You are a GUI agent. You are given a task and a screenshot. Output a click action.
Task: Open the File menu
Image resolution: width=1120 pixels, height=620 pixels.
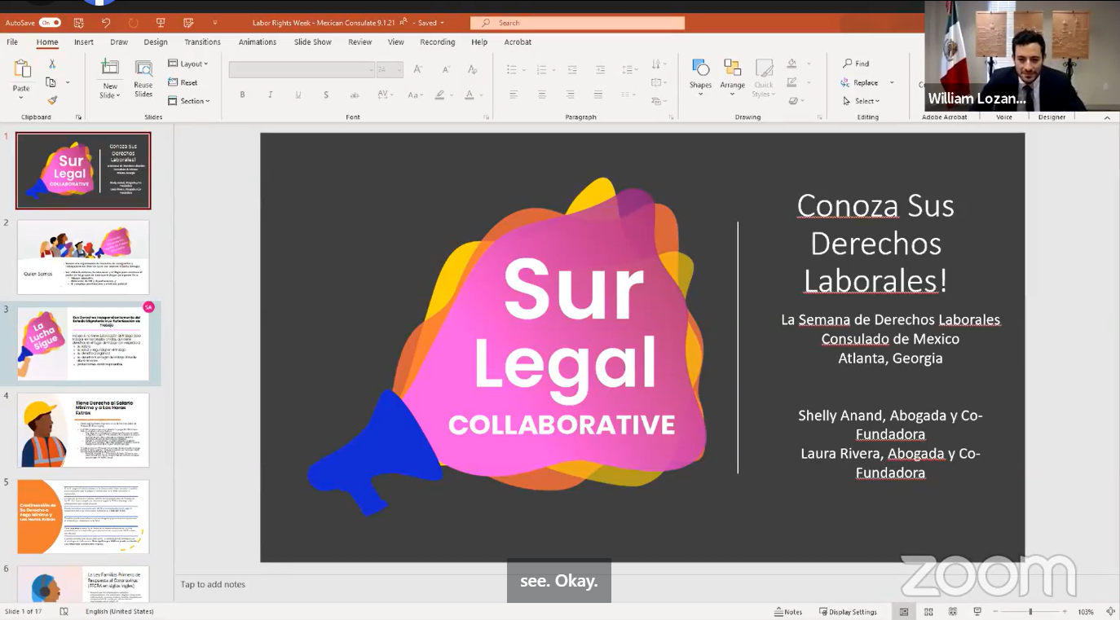[x=12, y=42]
